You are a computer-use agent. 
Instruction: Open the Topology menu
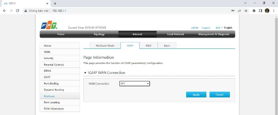(x=99, y=34)
